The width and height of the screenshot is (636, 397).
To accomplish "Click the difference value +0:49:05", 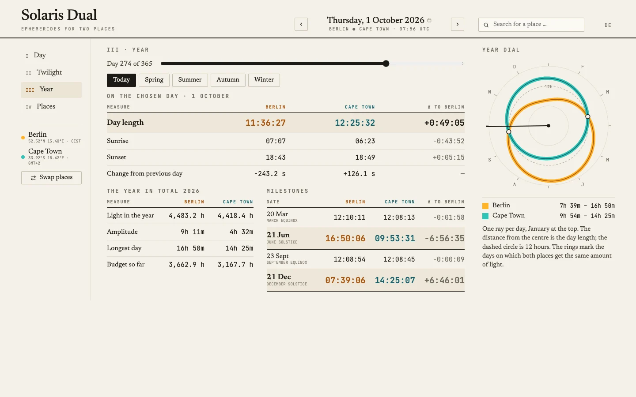I will point(444,123).
